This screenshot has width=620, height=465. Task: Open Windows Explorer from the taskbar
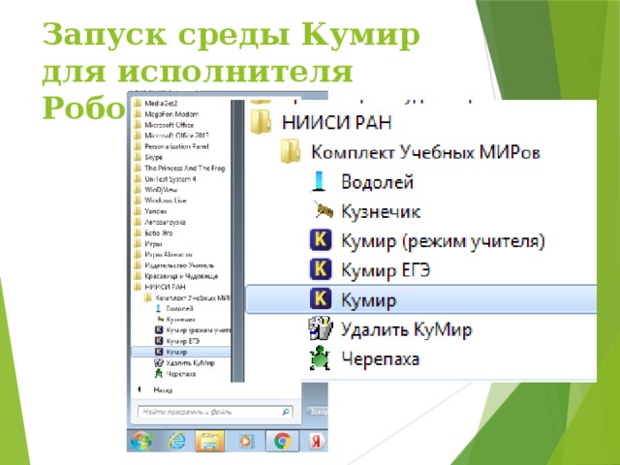[209, 441]
